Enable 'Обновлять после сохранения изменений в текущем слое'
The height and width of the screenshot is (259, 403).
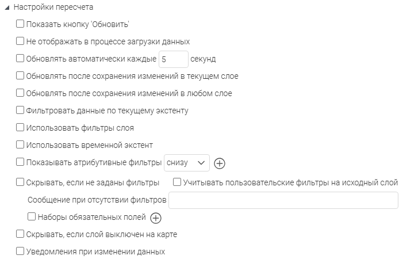(21, 76)
